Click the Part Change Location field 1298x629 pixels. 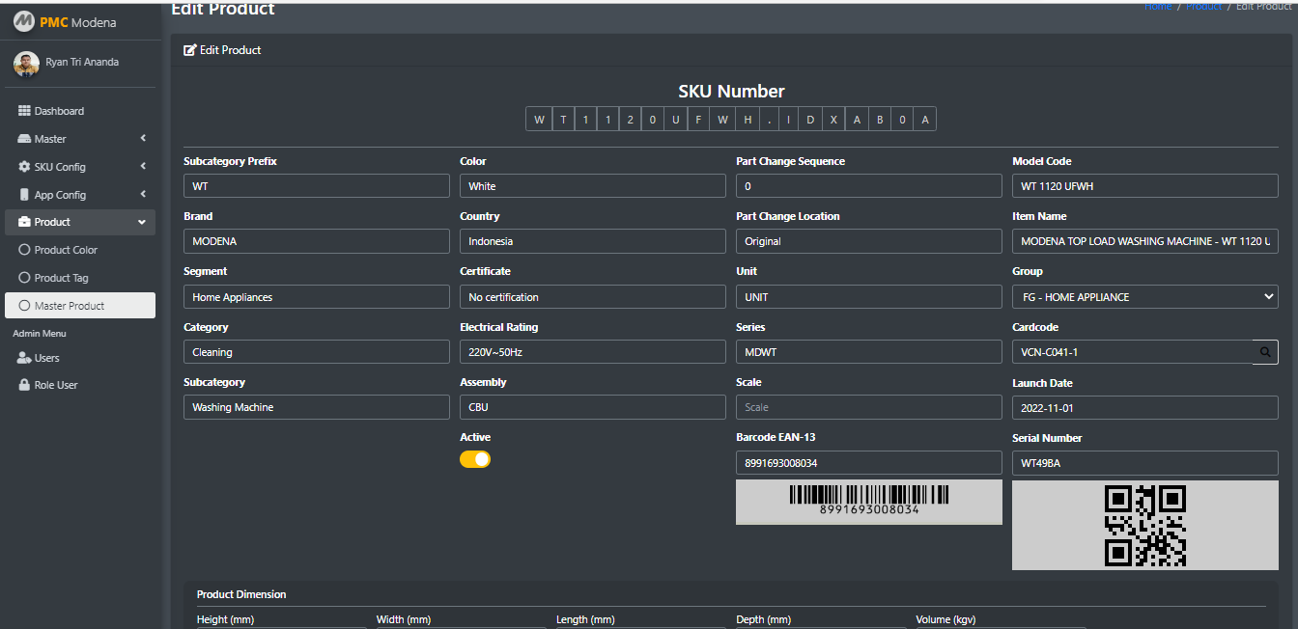point(869,241)
